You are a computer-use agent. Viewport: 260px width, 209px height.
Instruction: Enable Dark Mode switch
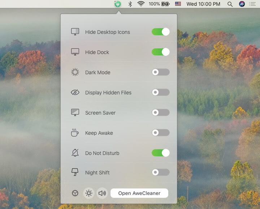tap(161, 72)
